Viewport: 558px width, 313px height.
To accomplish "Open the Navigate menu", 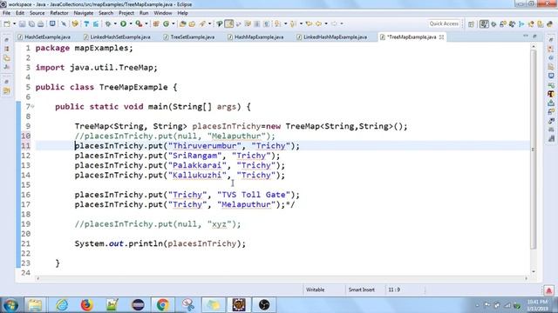I will [84, 13].
